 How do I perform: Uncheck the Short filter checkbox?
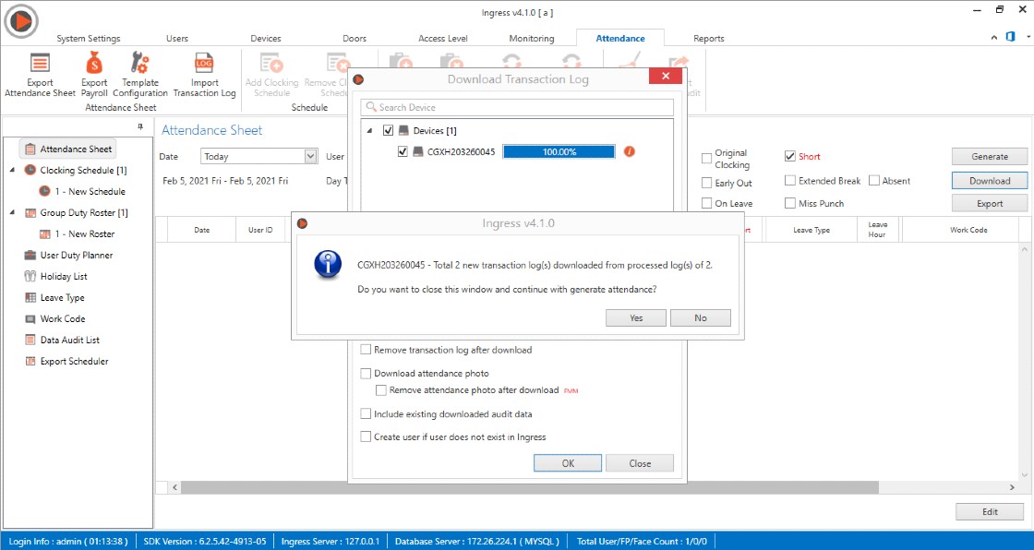pos(789,156)
